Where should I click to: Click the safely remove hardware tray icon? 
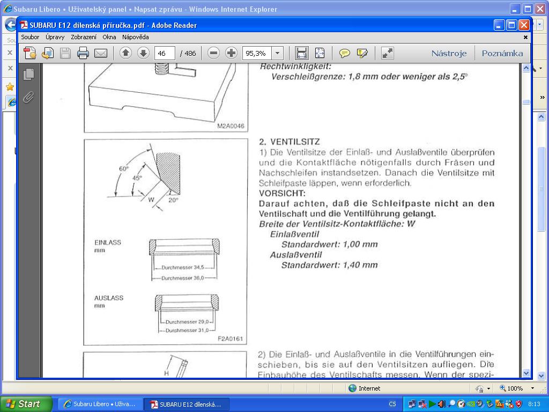pos(489,404)
